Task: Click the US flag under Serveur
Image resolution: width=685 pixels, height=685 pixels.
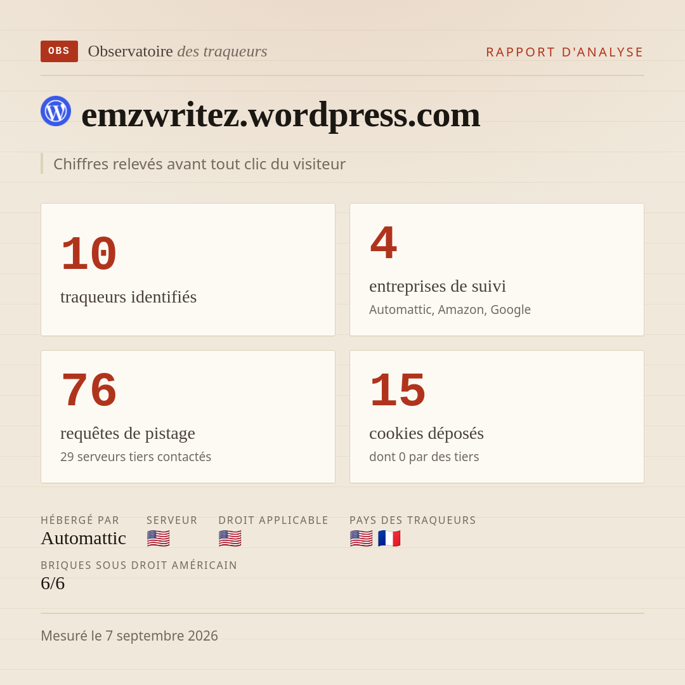Action: click(x=158, y=538)
